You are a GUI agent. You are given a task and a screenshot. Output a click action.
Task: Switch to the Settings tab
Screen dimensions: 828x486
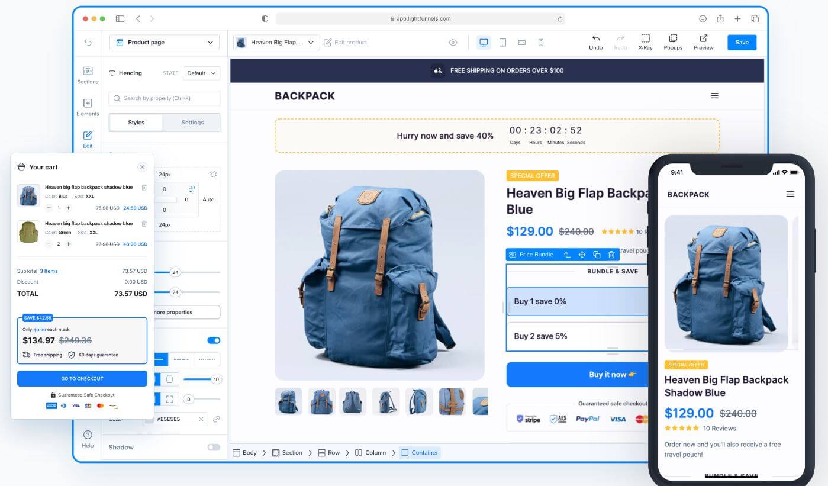(192, 123)
